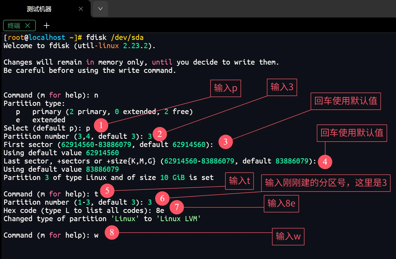Click the red step 1 circle marker

tap(101, 125)
